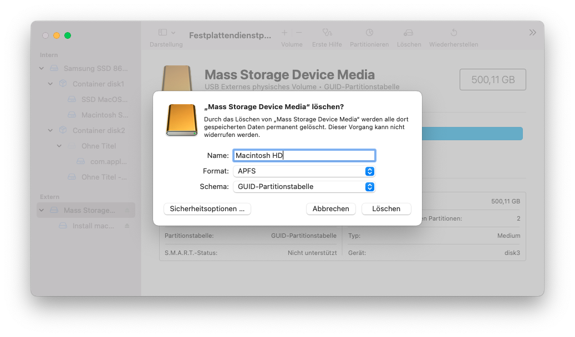This screenshot has width=575, height=337.
Task: Collapse Container disk2 in sidebar
Action: [50, 131]
